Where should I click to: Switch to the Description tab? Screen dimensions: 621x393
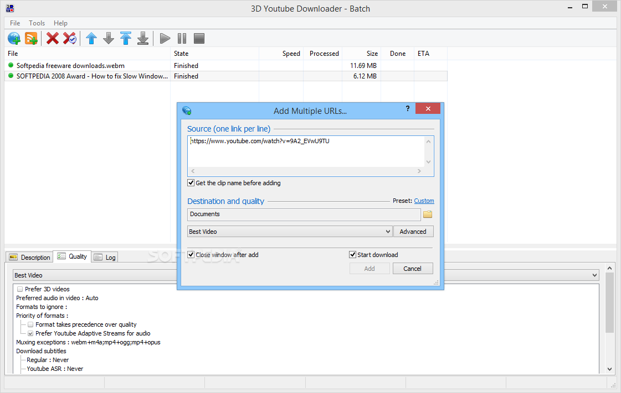(x=30, y=257)
